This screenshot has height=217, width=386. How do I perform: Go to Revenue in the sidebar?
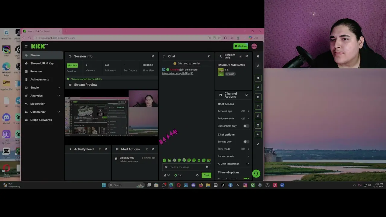43,71
